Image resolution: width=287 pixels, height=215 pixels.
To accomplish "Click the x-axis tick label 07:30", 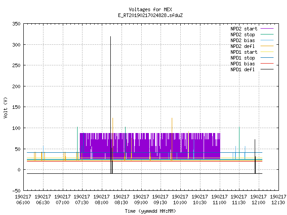I will pos(82,202).
